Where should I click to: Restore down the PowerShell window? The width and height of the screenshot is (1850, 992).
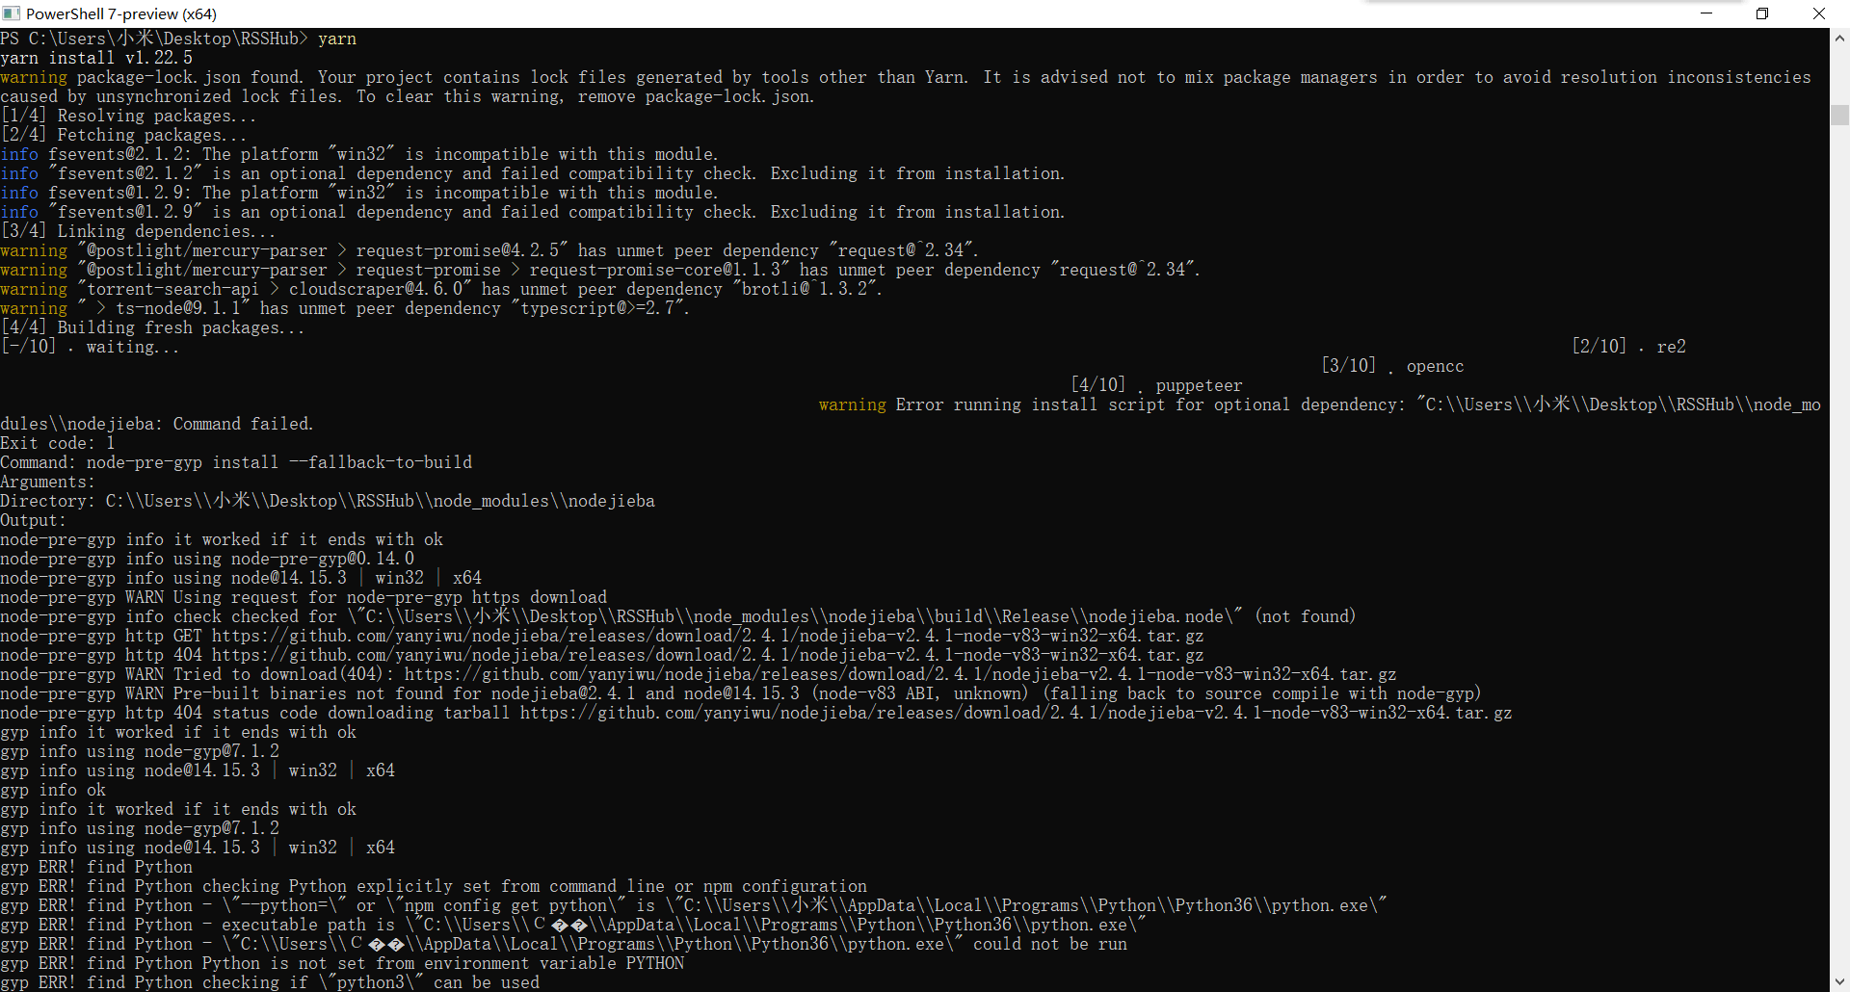tap(1762, 13)
